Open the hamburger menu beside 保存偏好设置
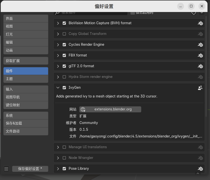The height and width of the screenshot is (180, 210). (6, 169)
